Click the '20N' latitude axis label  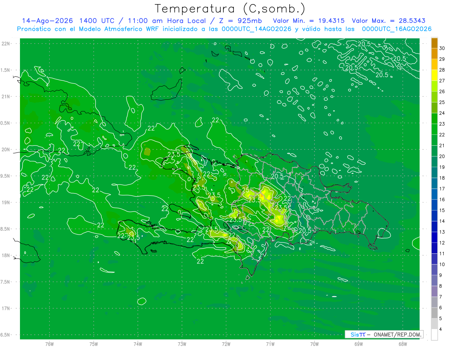tap(6, 149)
